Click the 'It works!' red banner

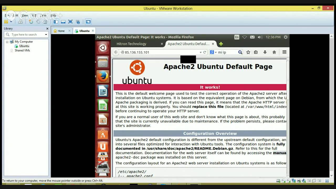coord(200,87)
